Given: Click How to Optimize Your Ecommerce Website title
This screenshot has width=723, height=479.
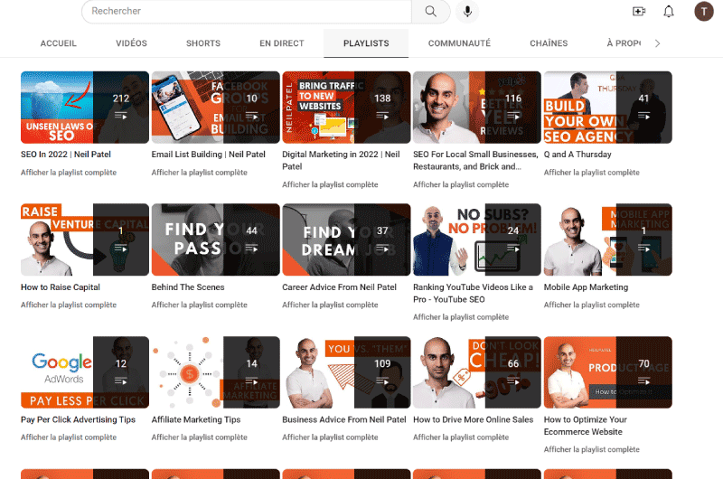Looking at the screenshot, I should (585, 426).
